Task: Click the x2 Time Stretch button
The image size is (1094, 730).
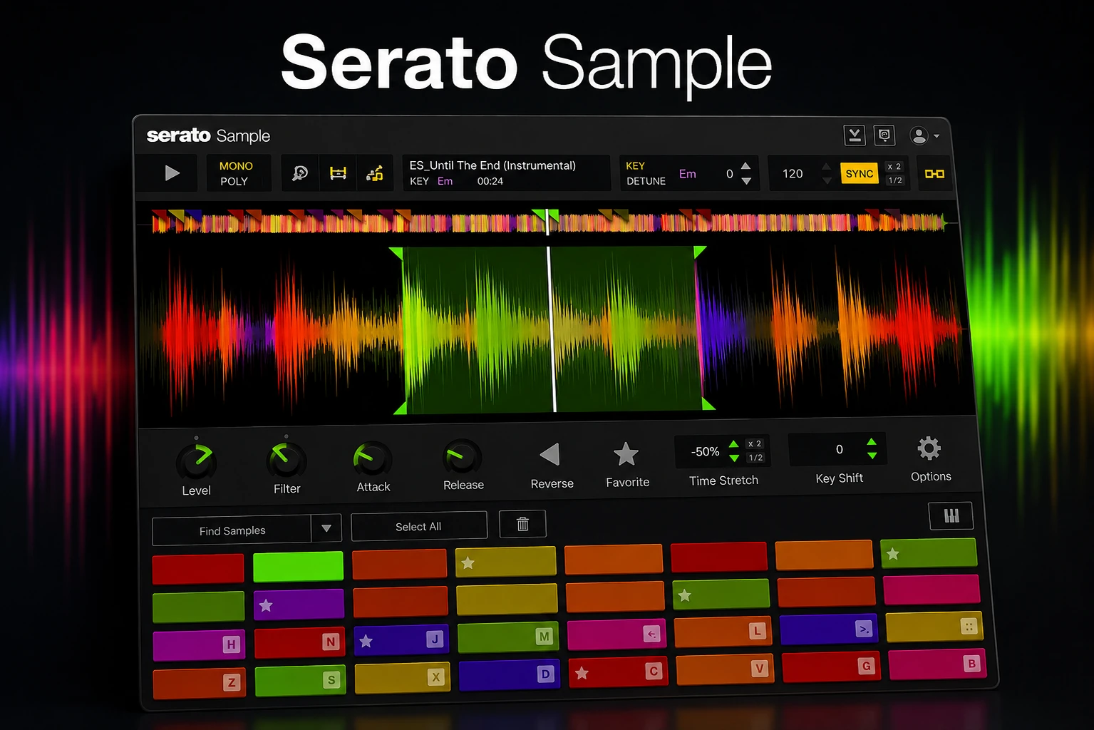Action: 755,444
